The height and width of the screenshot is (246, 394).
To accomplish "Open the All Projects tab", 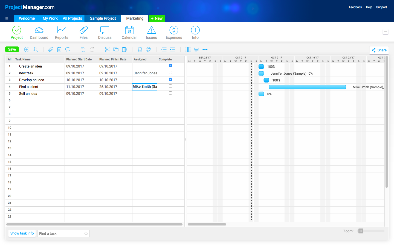I will coord(73,18).
